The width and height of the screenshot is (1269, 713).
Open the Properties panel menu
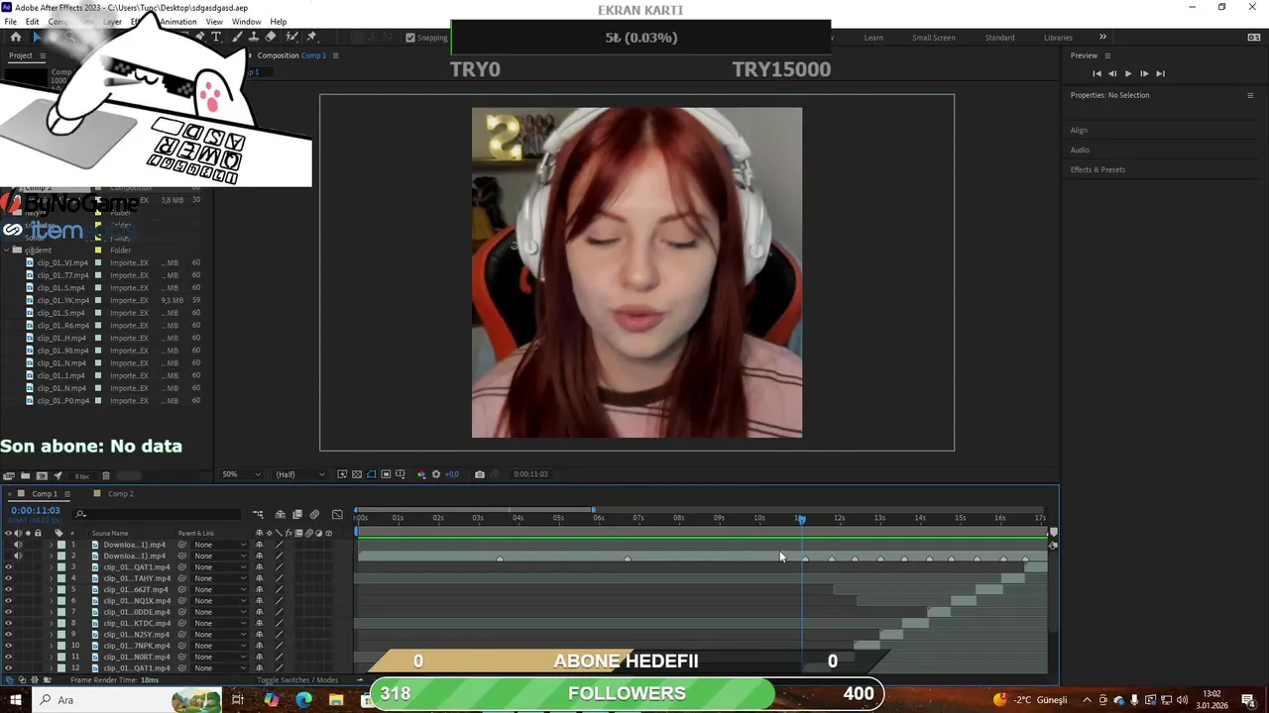click(x=1250, y=95)
